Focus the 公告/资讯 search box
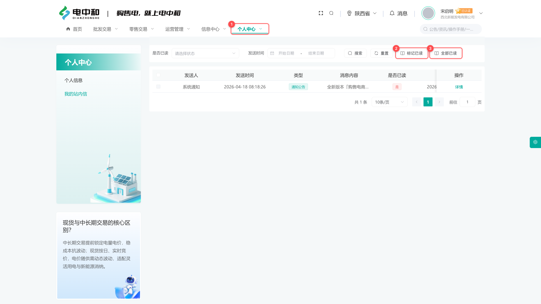 coord(451,29)
